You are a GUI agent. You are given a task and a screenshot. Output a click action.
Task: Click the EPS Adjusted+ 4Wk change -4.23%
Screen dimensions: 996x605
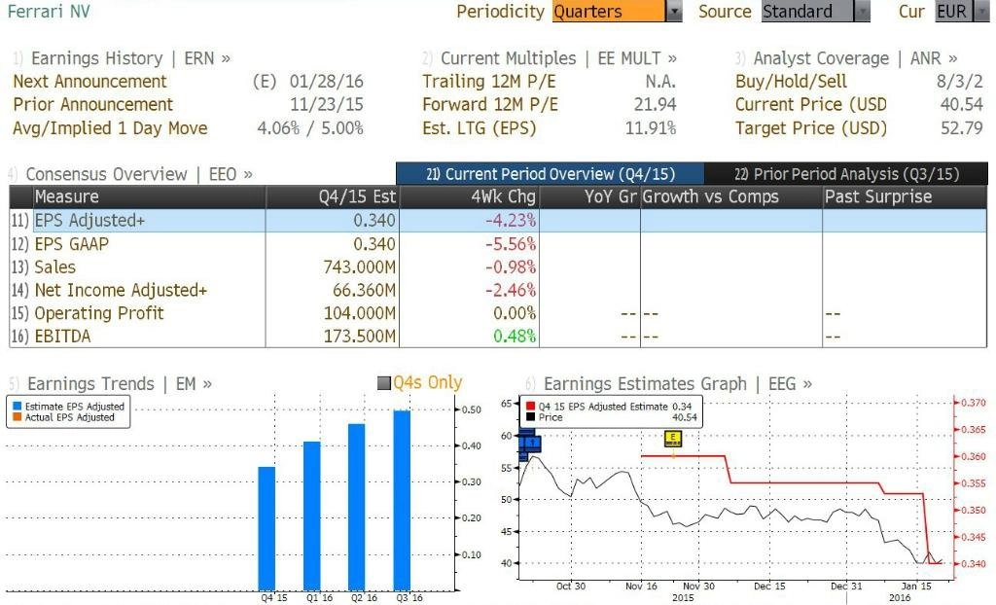coord(512,221)
